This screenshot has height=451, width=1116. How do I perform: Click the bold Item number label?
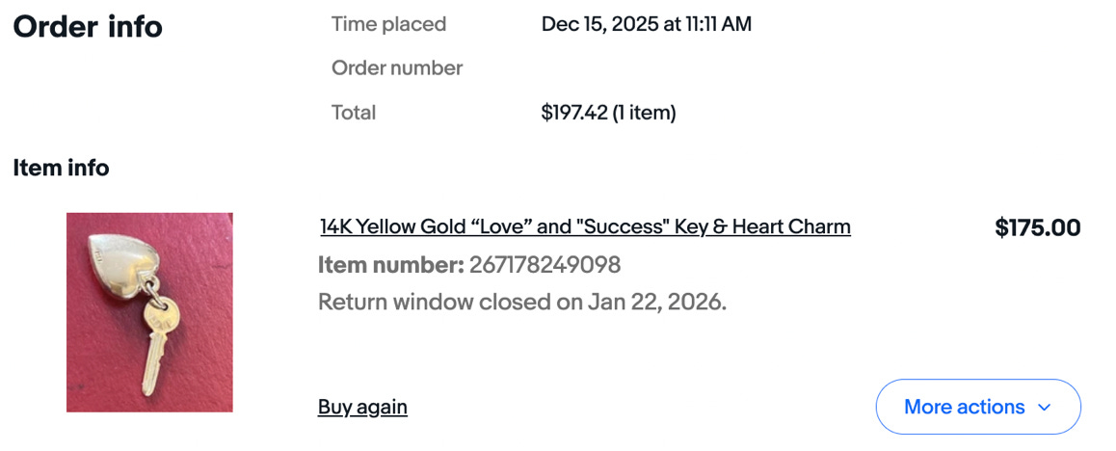coord(390,265)
